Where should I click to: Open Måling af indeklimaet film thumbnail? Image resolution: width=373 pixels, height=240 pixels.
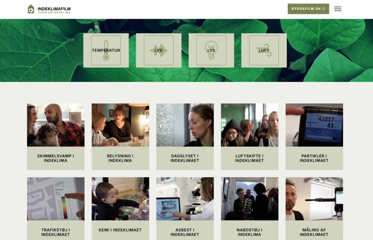tap(314, 198)
